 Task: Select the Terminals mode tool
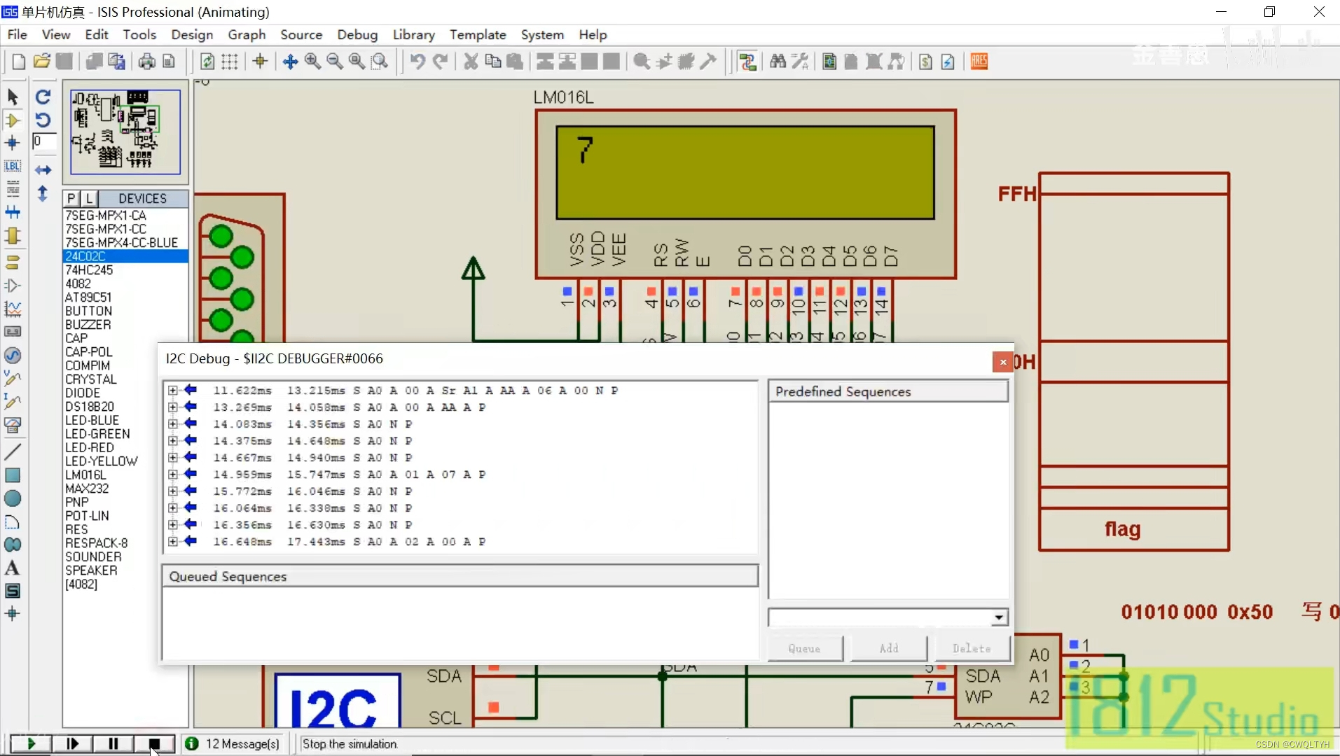[13, 262]
